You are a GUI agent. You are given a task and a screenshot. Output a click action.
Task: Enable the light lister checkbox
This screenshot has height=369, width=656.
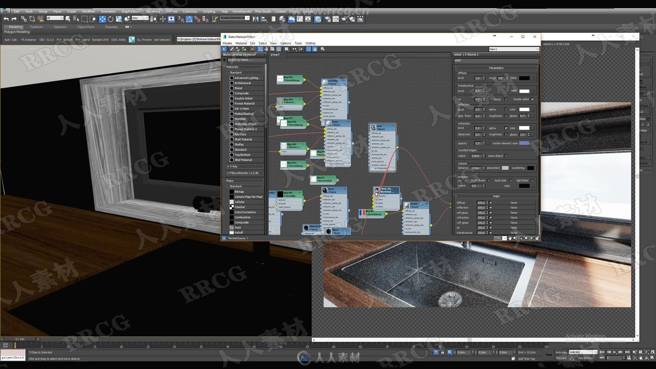[532, 180]
